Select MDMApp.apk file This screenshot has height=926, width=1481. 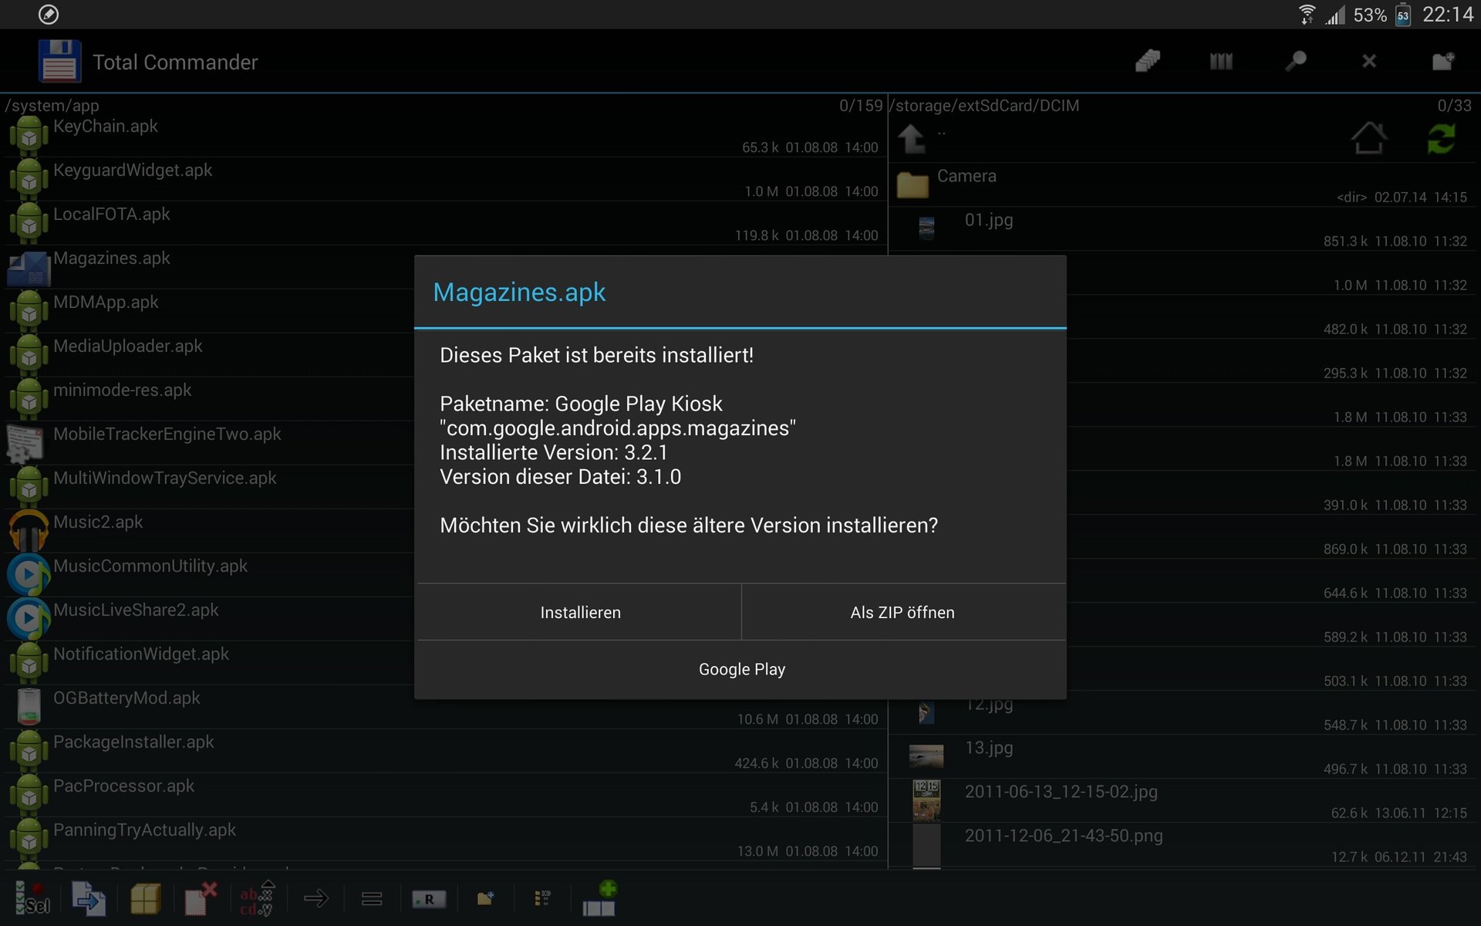pos(210,311)
